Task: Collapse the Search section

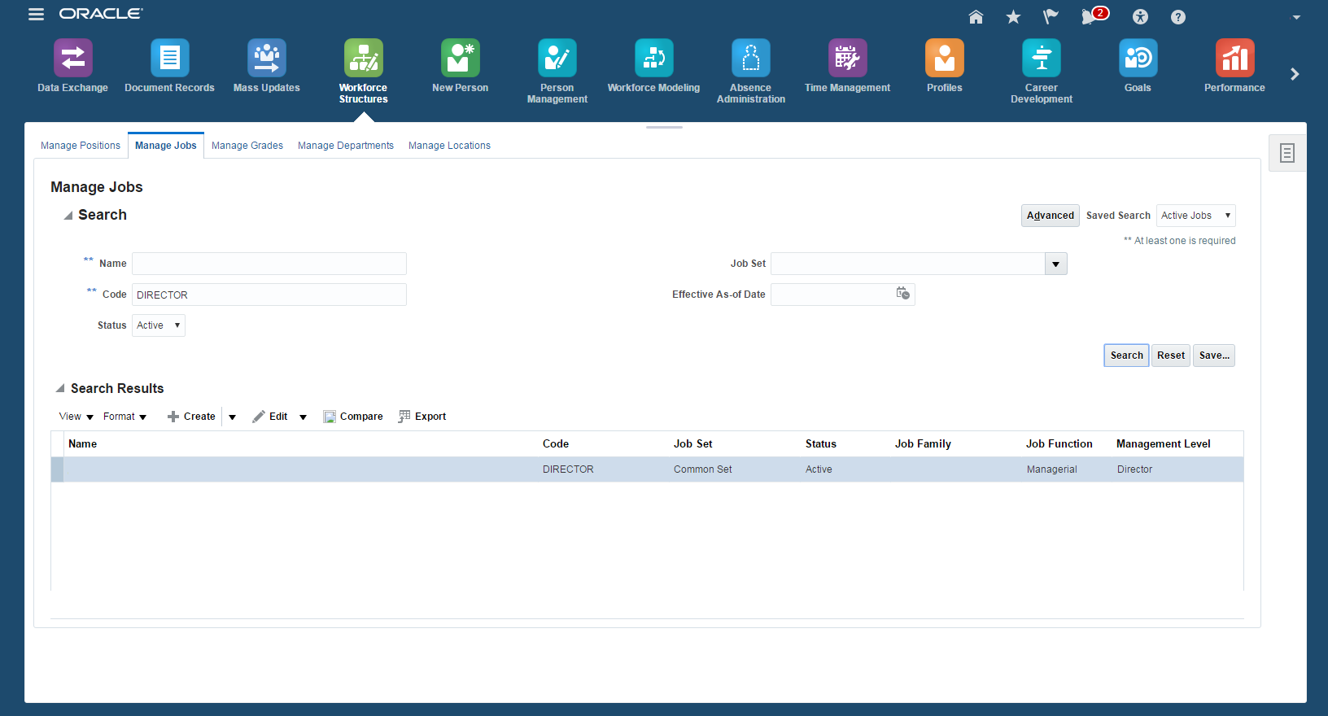Action: [68, 216]
